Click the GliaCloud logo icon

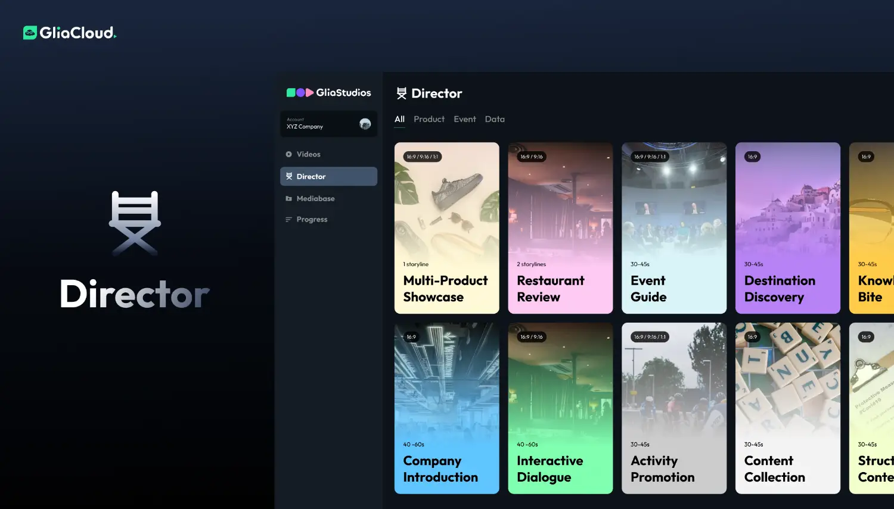pyautogui.click(x=30, y=33)
